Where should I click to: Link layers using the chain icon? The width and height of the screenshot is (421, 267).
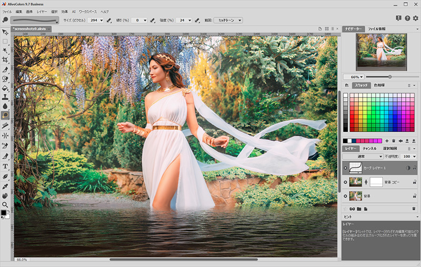[352, 209]
